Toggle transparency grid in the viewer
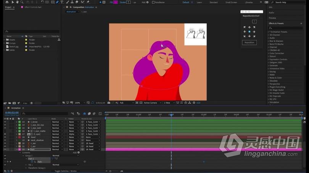 tap(141, 103)
